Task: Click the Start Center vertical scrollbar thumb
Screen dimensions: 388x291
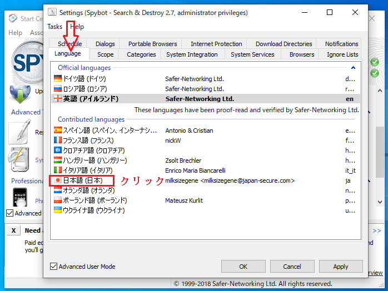Action: pyautogui.click(x=380, y=152)
